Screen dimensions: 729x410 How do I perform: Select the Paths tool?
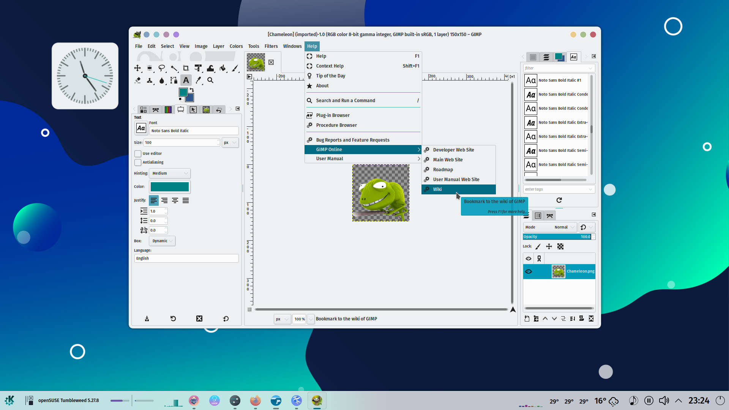(x=174, y=80)
